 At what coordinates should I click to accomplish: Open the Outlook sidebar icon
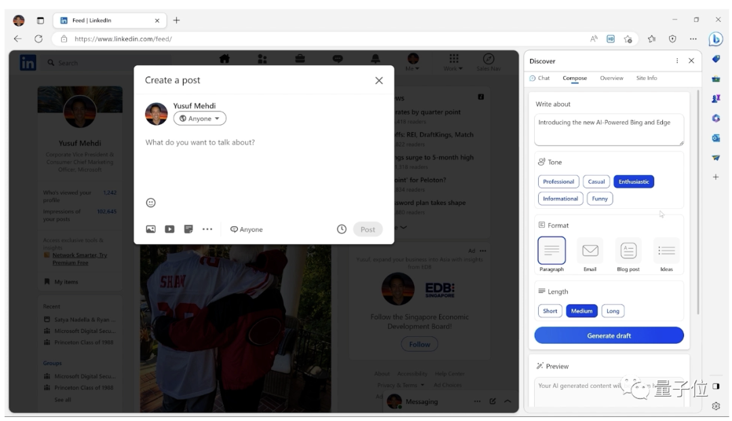716,138
